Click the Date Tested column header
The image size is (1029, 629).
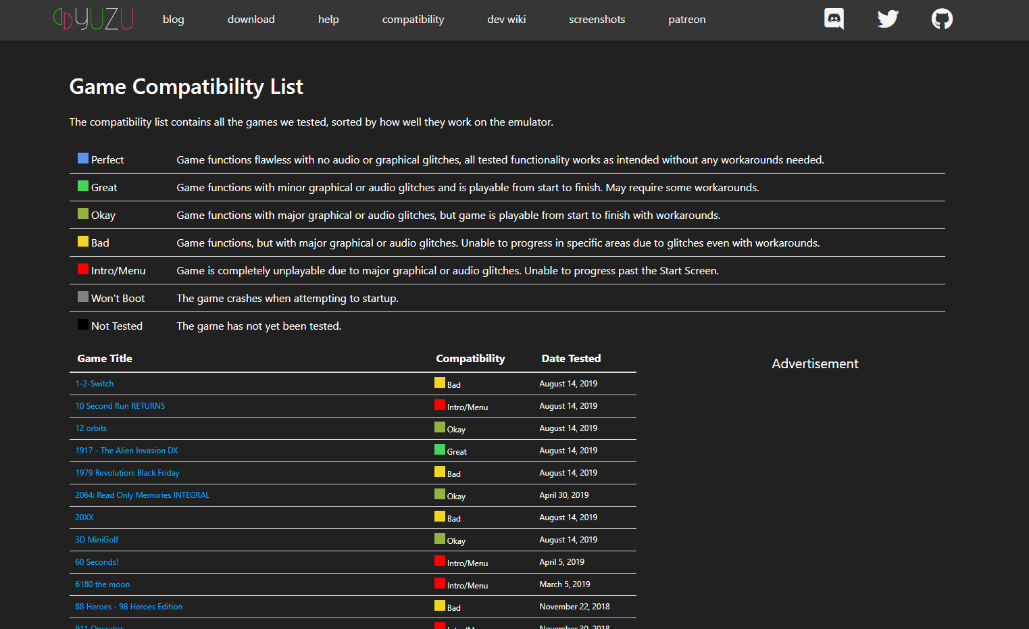[x=571, y=359]
